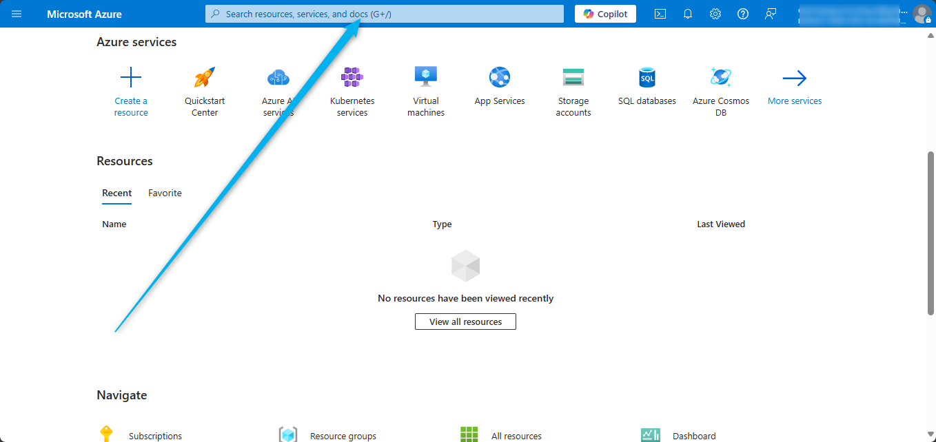Open Quickstart Center rocket icon
936x442 pixels.
pyautogui.click(x=205, y=77)
